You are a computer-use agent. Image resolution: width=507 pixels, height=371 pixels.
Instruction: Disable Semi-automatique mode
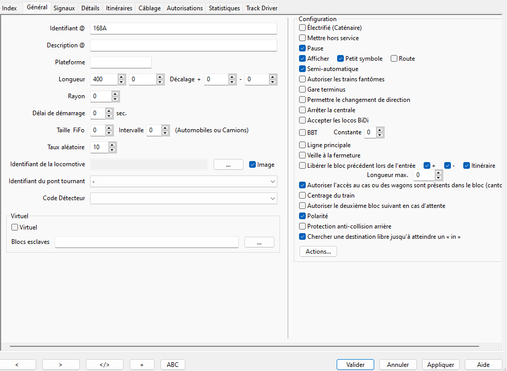point(302,69)
